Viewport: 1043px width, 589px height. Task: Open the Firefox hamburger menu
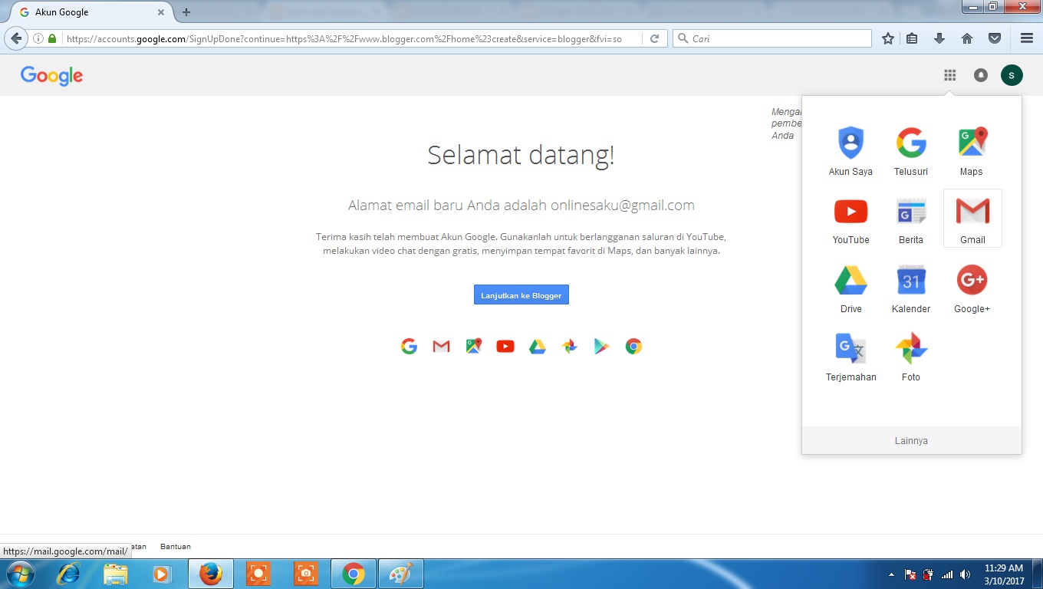coord(1025,38)
